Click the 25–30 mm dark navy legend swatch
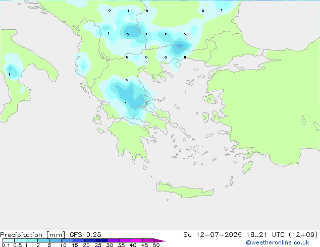The height and width of the screenshot is (247, 320). [x=102, y=240]
